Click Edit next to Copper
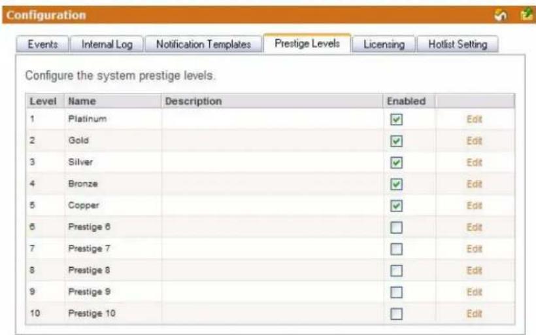The image size is (536, 335). click(x=474, y=205)
